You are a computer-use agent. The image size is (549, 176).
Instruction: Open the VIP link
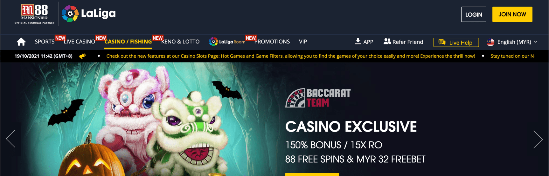[x=303, y=42]
